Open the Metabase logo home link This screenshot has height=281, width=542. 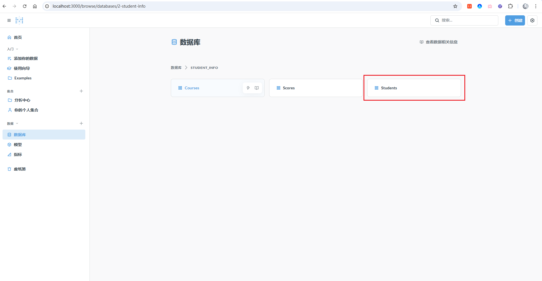point(19,20)
